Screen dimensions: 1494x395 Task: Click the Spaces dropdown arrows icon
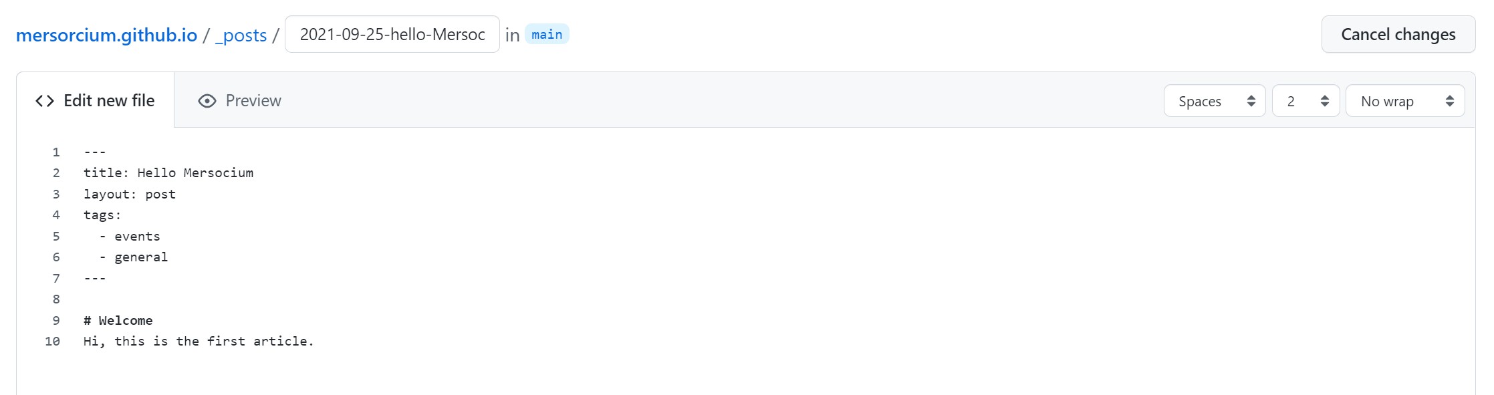click(1251, 101)
